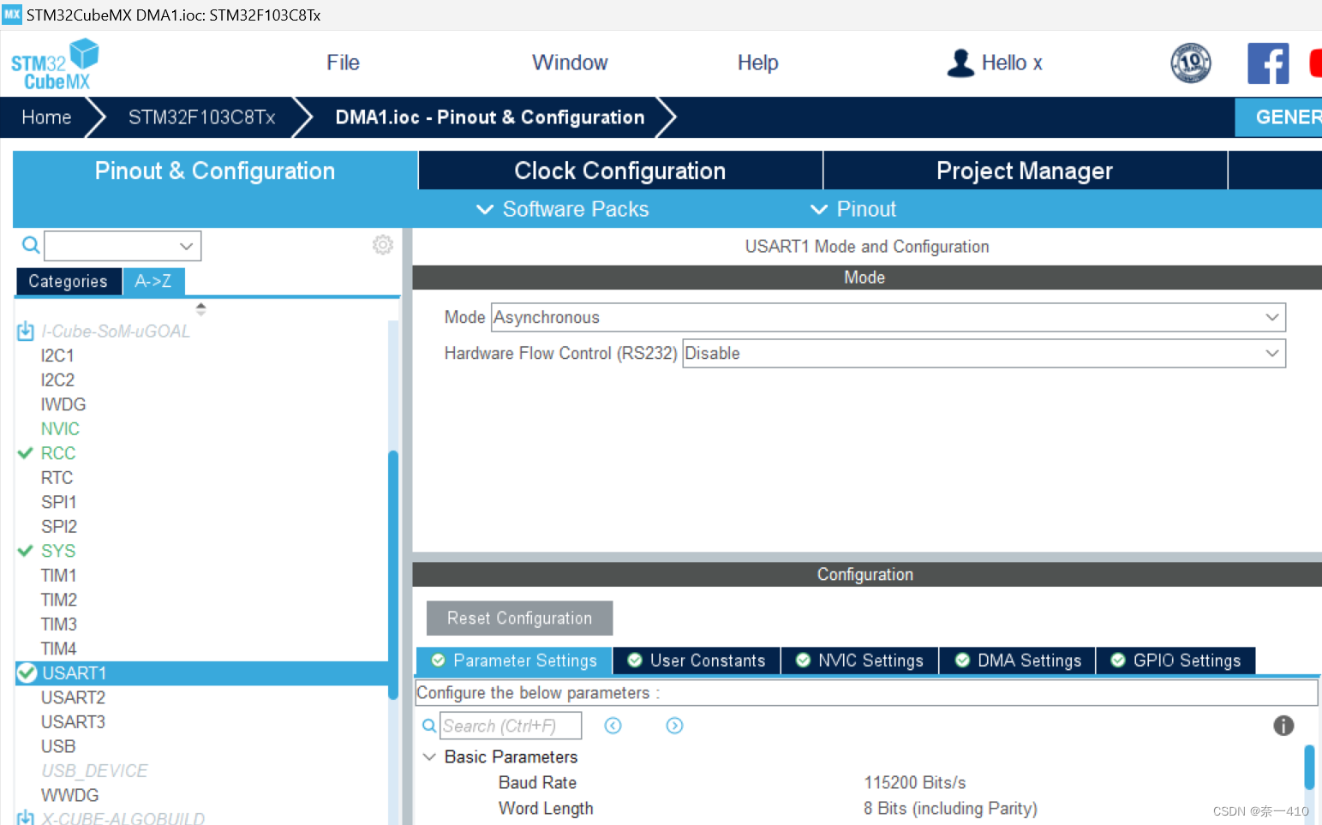Select SYS in the peripheral list
This screenshot has height=825, width=1322.
tap(58, 550)
